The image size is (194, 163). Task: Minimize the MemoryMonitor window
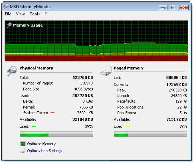[163, 8]
